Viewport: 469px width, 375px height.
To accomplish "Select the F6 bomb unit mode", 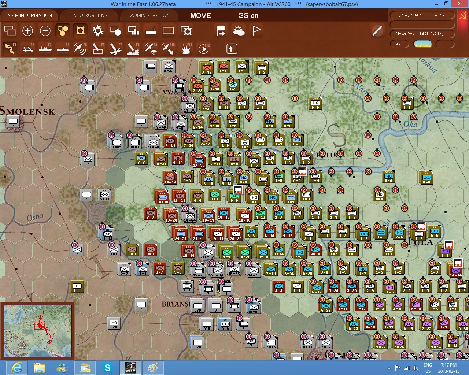I will (x=98, y=49).
